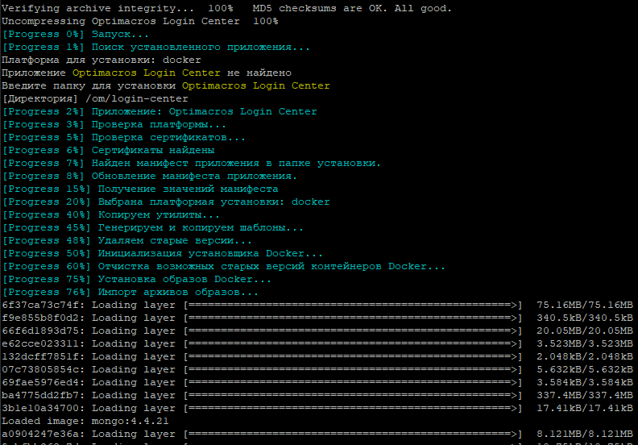Click layer hash 66f6d1893d75
The width and height of the screenshot is (638, 445).
click(40, 331)
